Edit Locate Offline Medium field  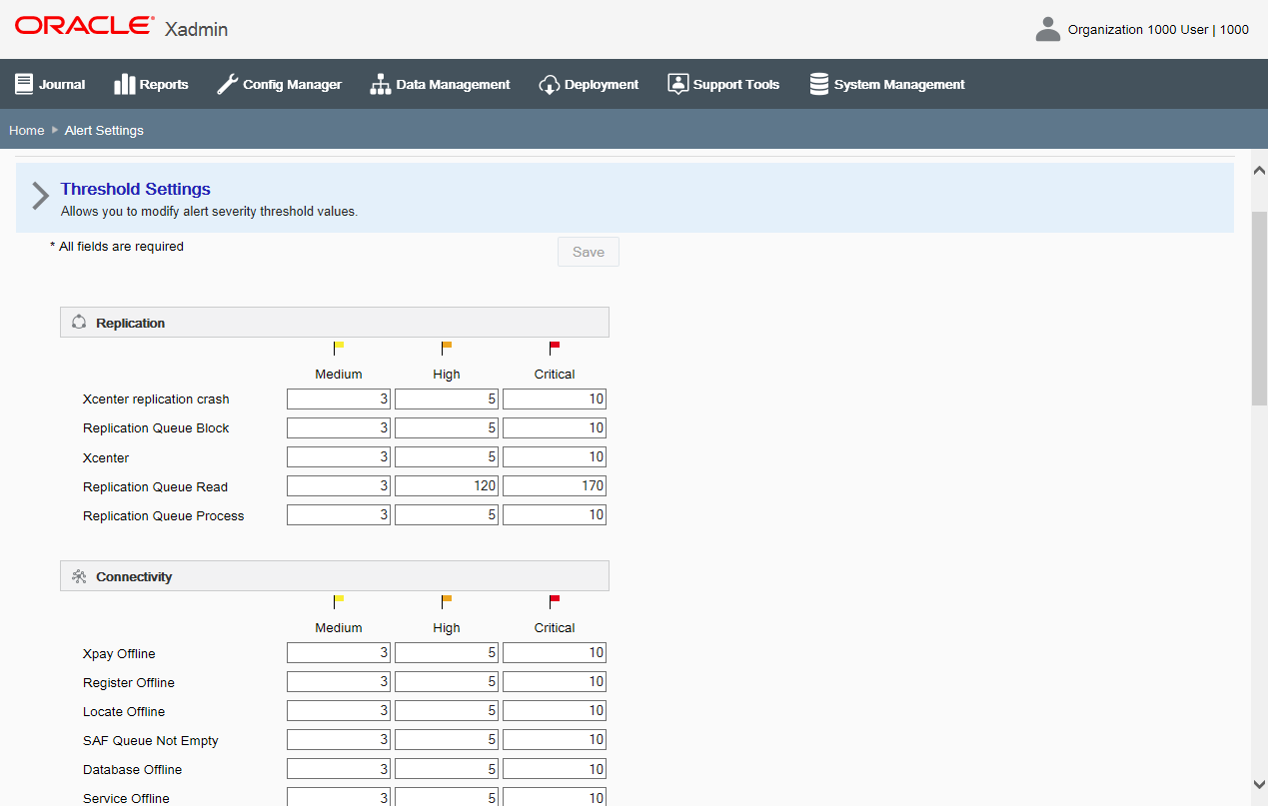click(339, 711)
